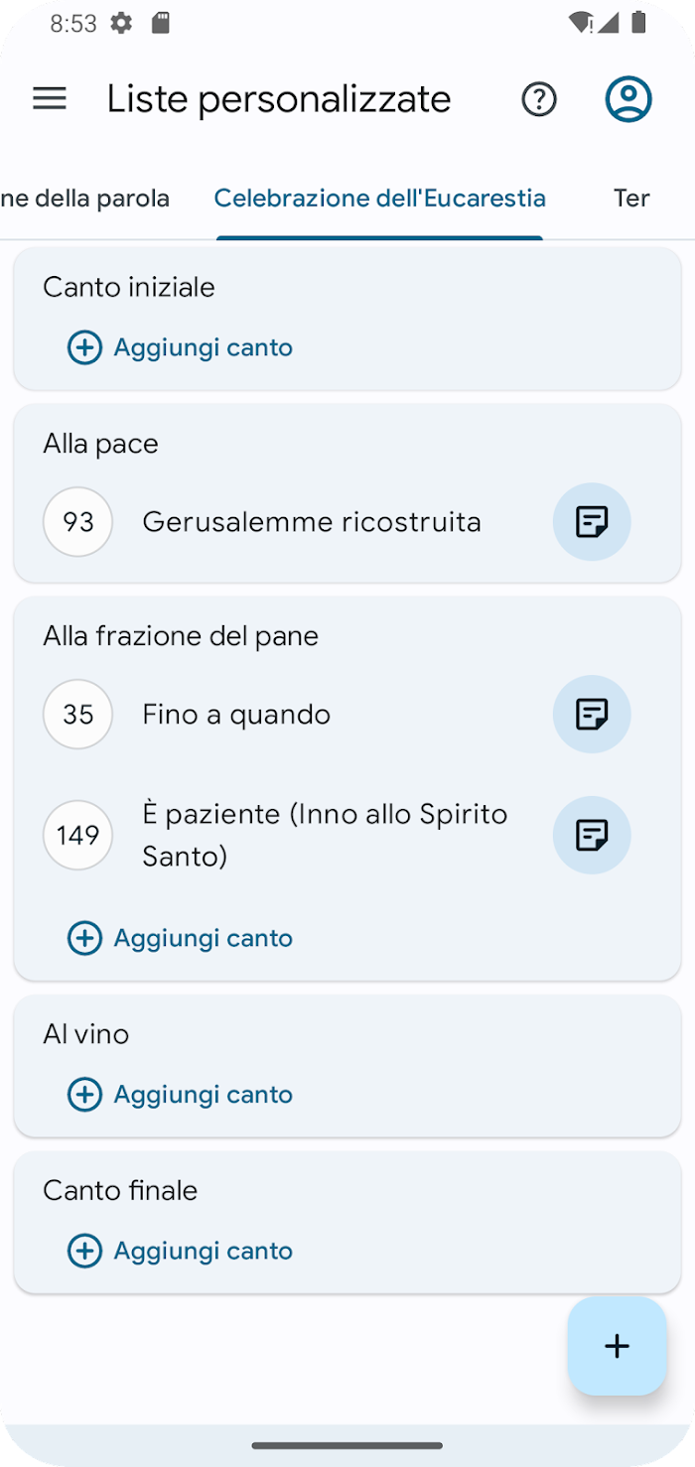Open the song Gerusalemme ricostruita
Screen dimensions: 695x1467
point(312,522)
